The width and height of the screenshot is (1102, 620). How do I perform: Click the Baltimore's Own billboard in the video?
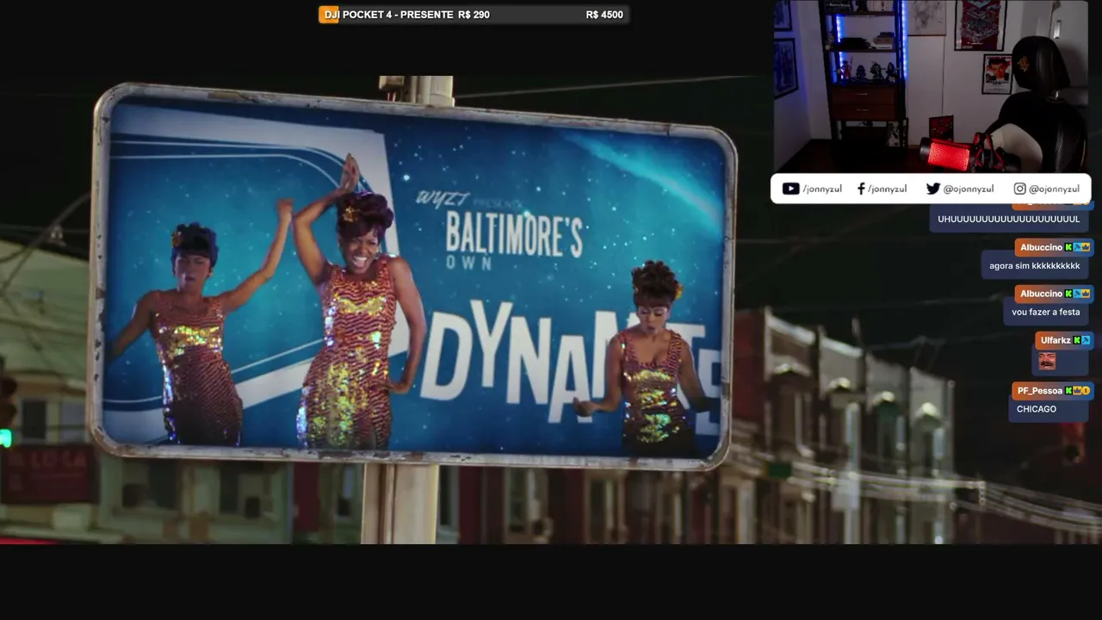pos(413,276)
